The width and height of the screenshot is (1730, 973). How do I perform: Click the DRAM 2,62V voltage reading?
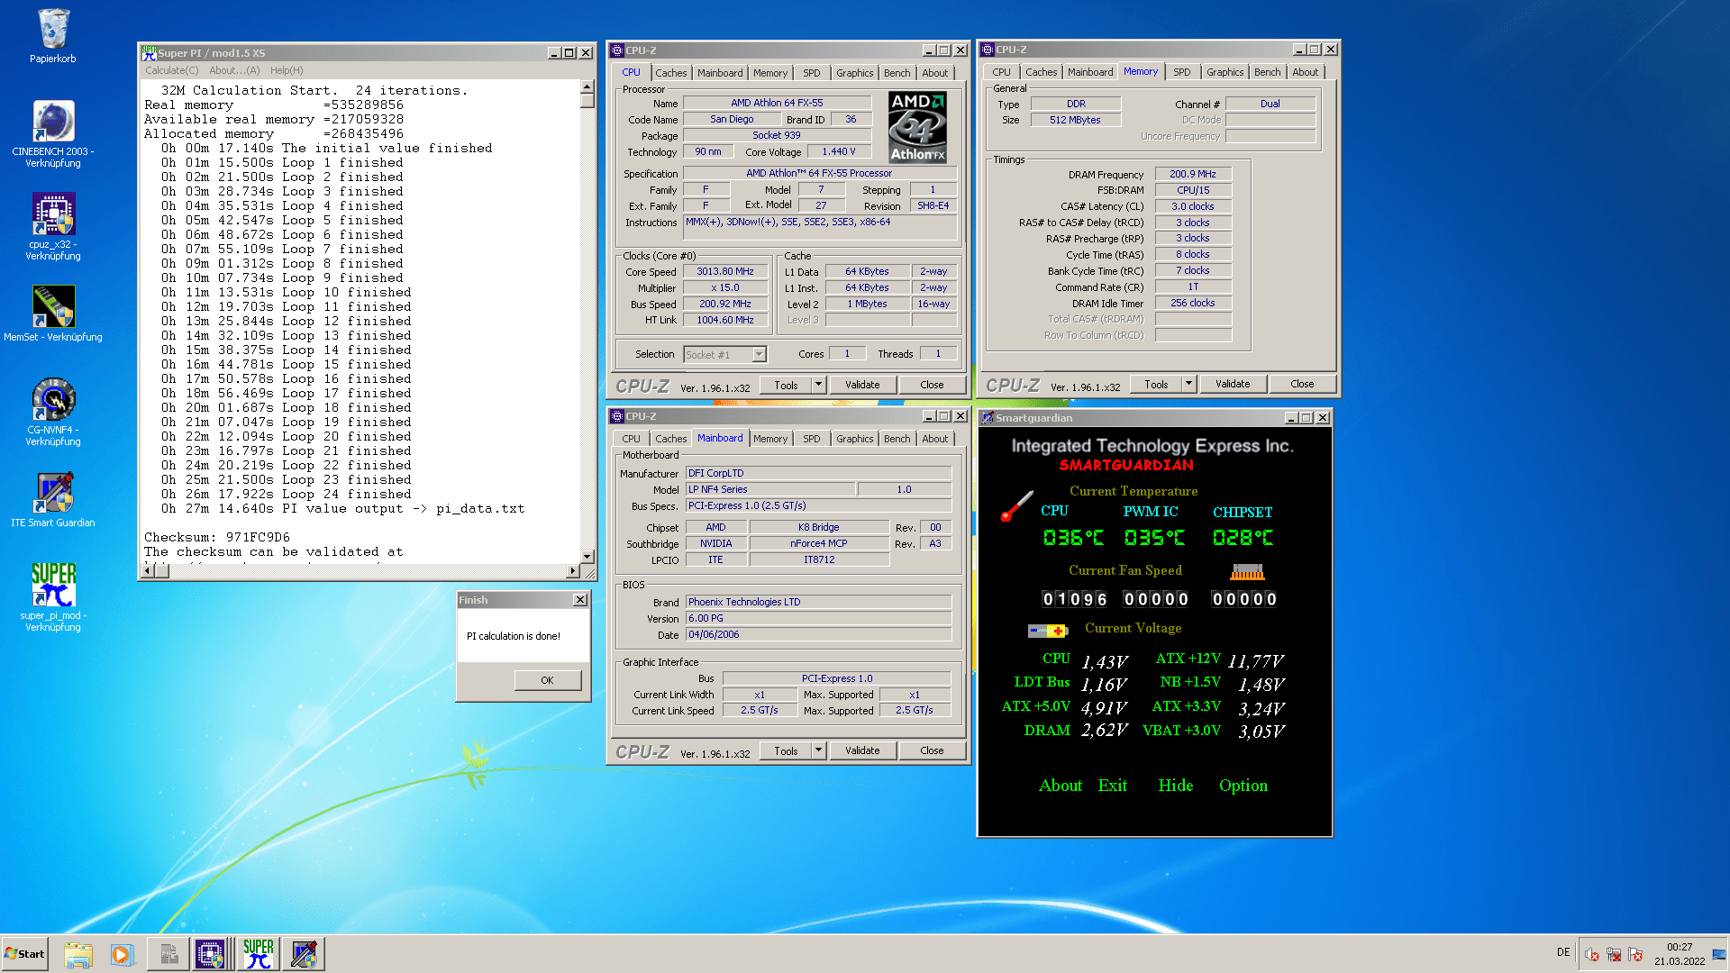(x=1105, y=731)
